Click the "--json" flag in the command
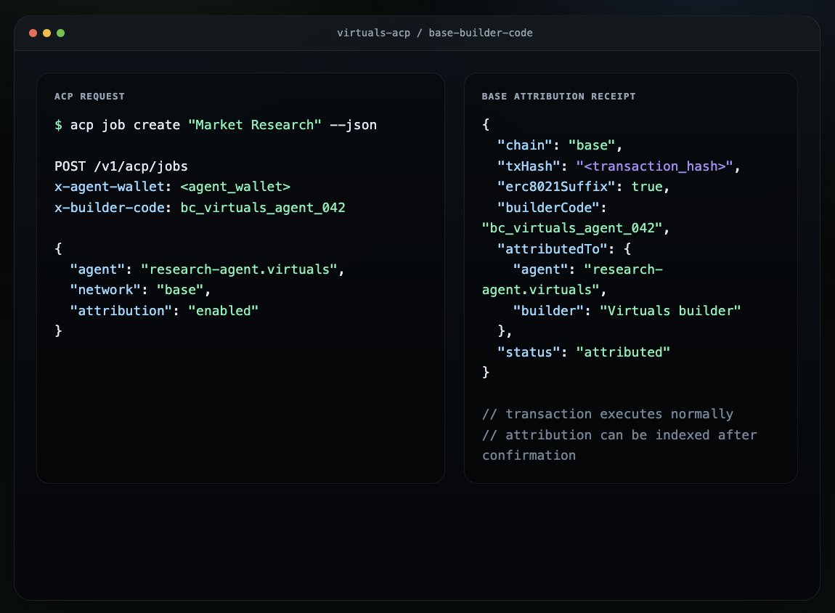This screenshot has width=835, height=613. point(353,125)
